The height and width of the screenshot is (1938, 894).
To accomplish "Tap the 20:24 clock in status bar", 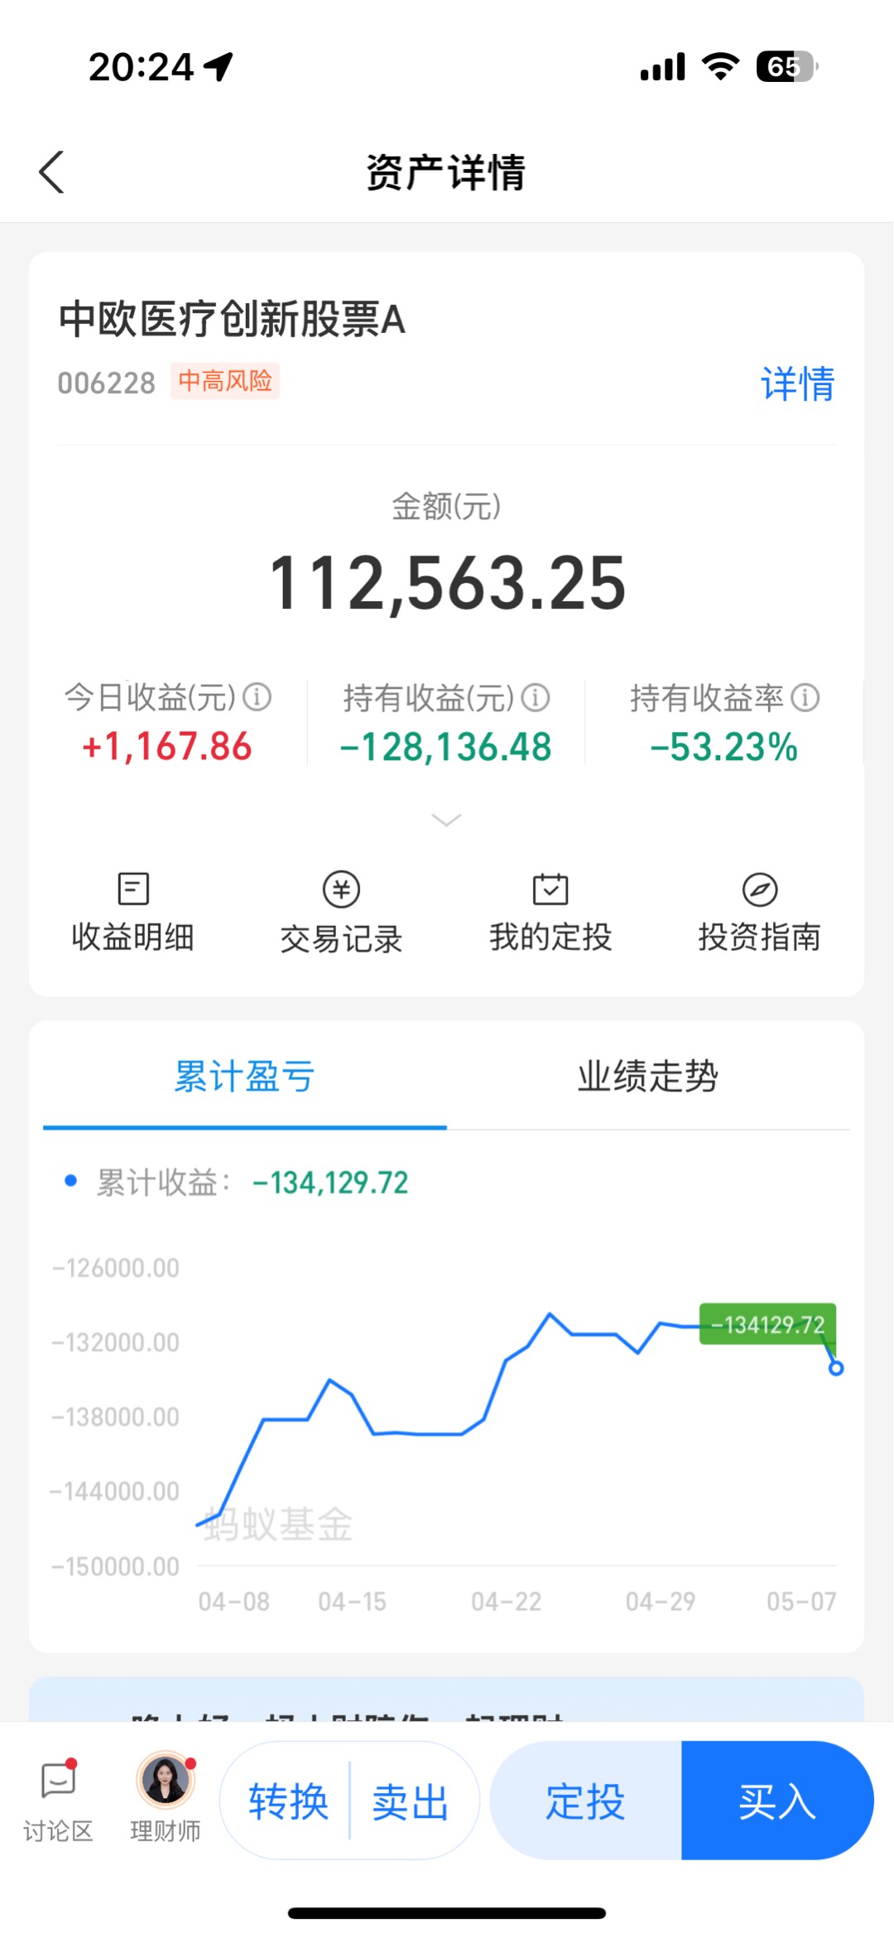I will click(142, 67).
